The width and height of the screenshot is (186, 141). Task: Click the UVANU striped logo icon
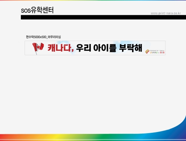click(x=147, y=51)
